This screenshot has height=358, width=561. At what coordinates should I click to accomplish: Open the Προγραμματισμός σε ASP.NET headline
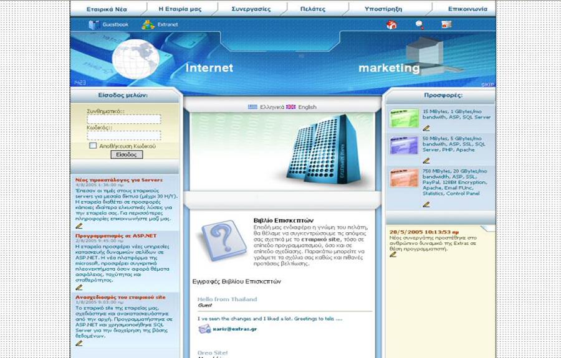pos(116,236)
